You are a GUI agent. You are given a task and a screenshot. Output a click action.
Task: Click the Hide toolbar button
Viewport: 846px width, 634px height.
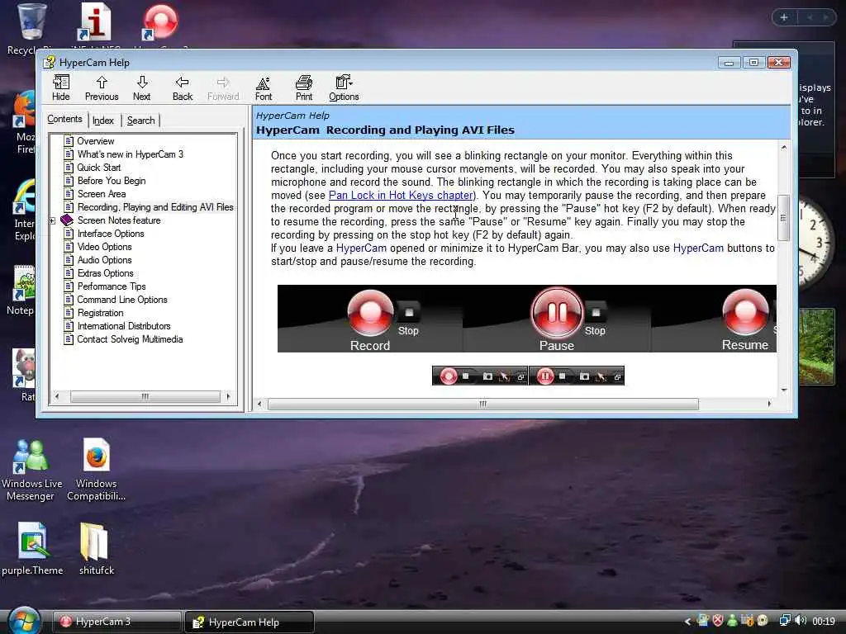(60, 88)
